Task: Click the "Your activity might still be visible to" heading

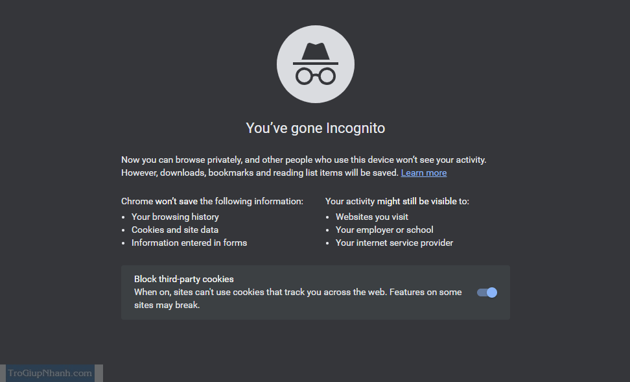Action: tap(397, 201)
